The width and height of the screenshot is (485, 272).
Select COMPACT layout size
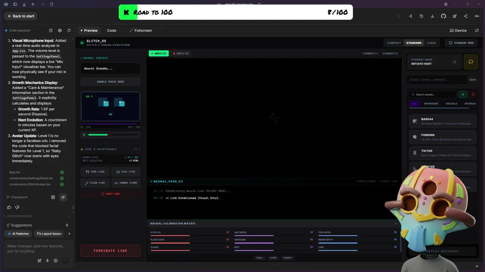(394, 43)
